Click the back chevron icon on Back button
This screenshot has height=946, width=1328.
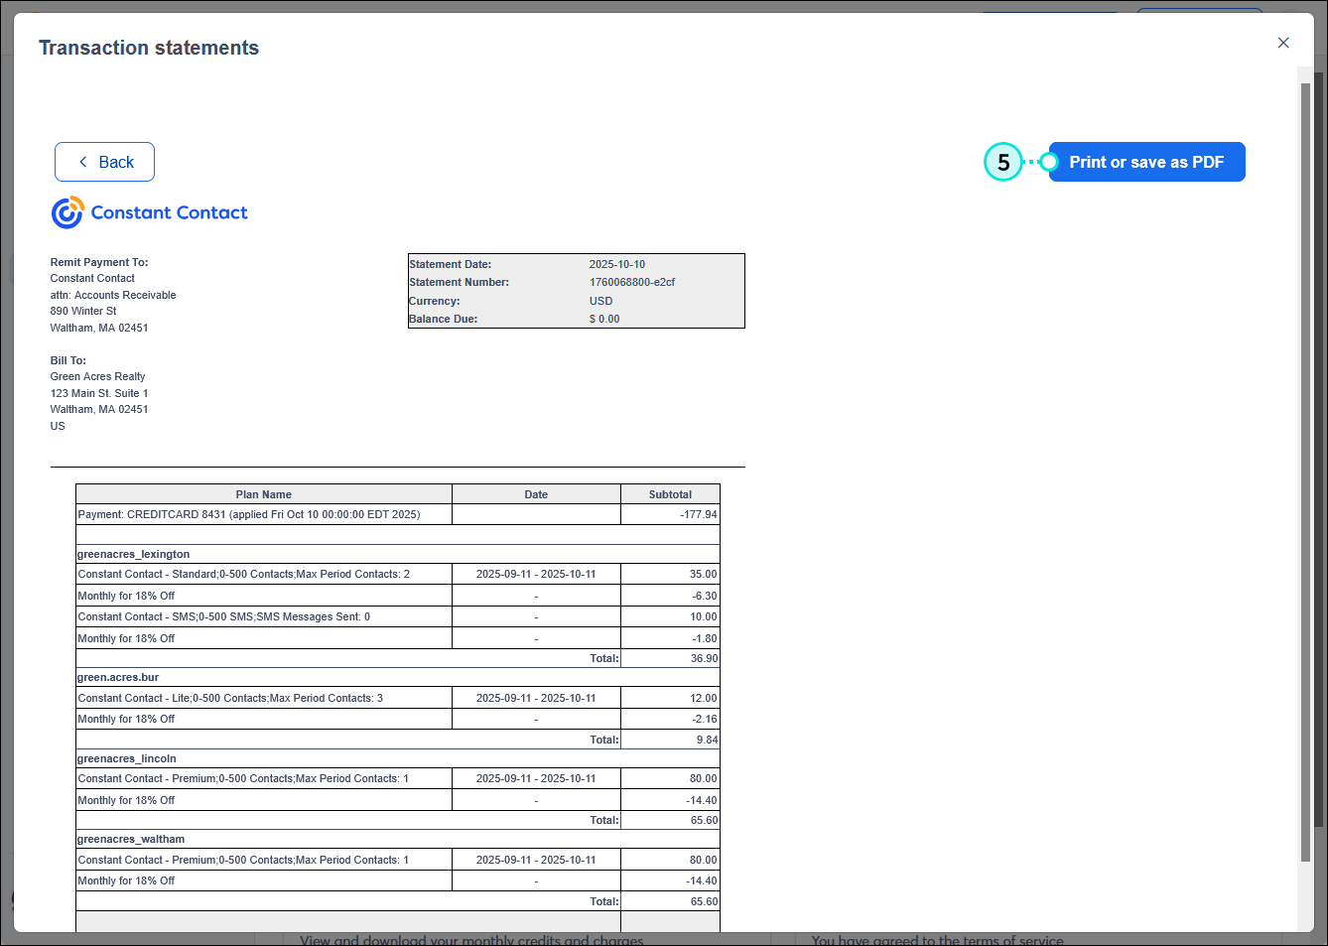pos(83,161)
